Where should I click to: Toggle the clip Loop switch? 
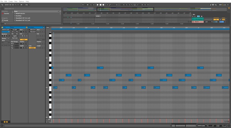pyautogui.click(x=23, y=40)
